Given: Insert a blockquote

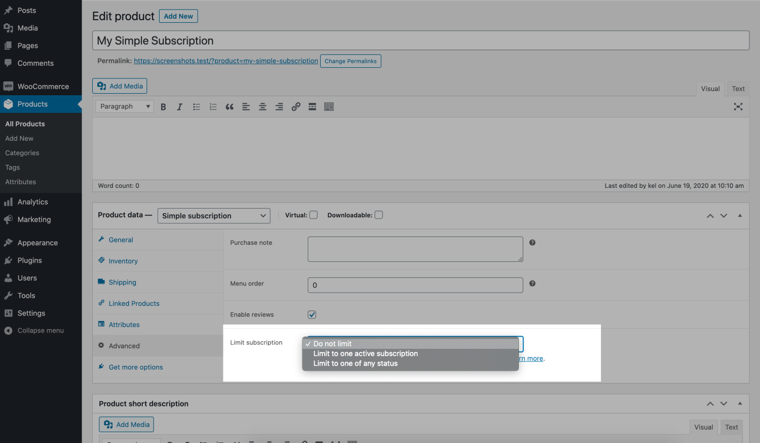Looking at the screenshot, I should click(229, 106).
